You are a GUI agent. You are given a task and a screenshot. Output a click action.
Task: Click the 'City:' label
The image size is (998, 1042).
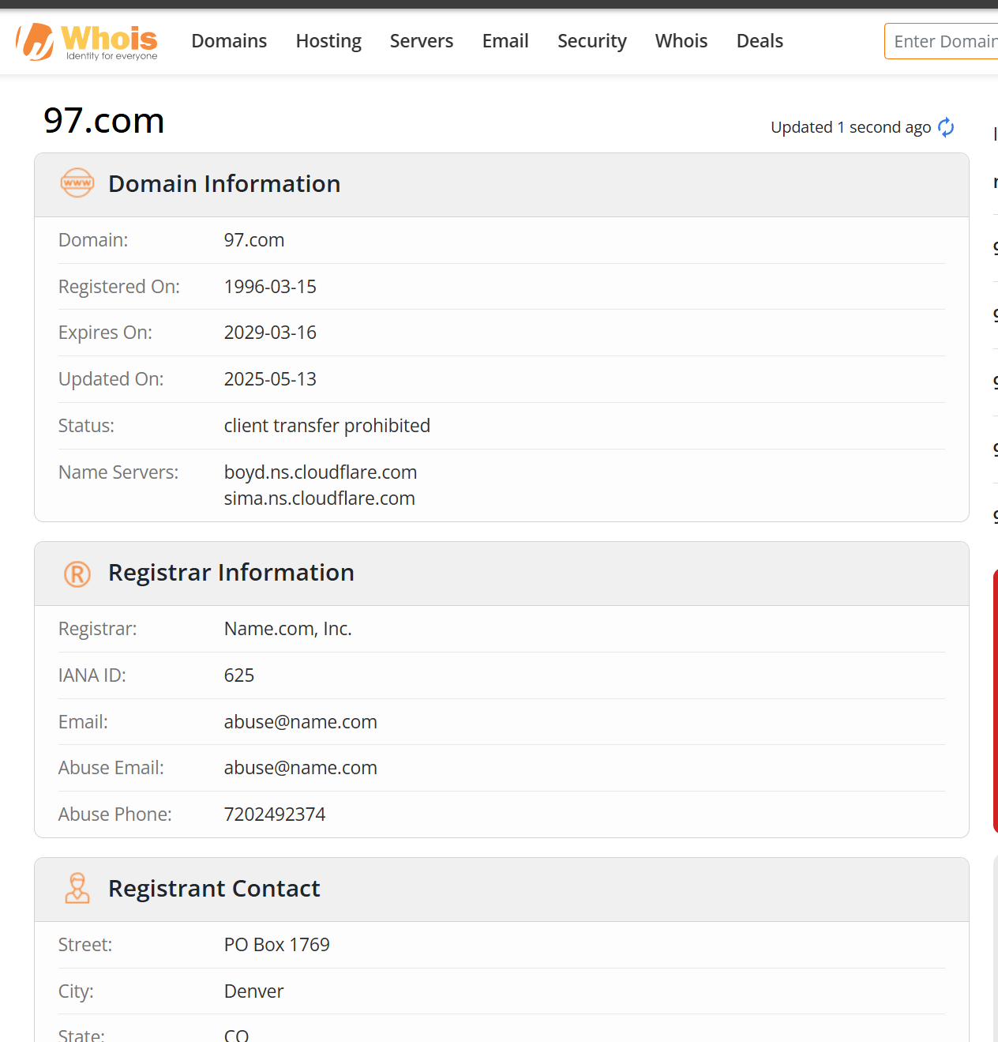[x=77, y=991]
